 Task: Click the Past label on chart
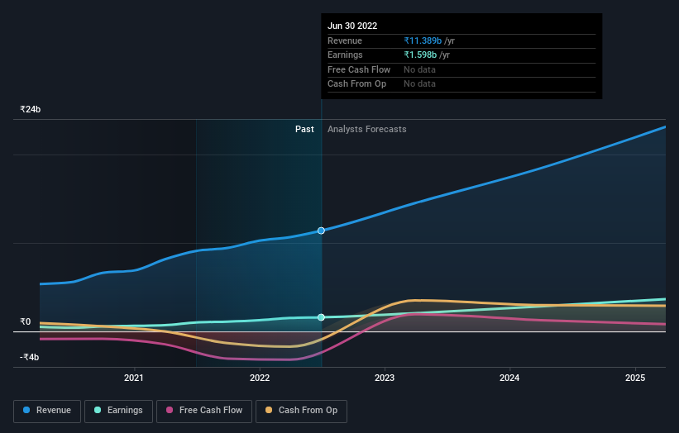(x=304, y=129)
